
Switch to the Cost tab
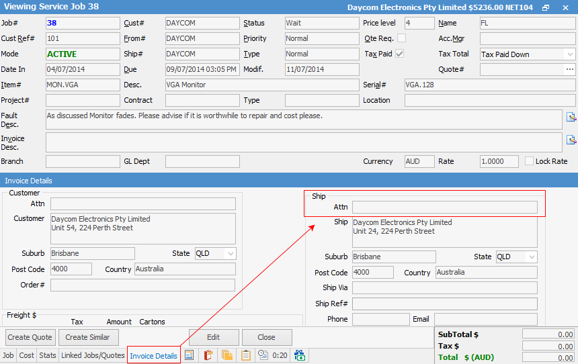pyautogui.click(x=26, y=355)
